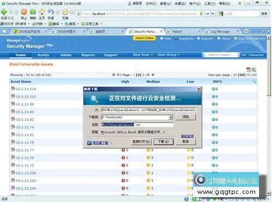
Task: Open the 网银 online banking toolbar item
Action: pyautogui.click(x=39, y=24)
